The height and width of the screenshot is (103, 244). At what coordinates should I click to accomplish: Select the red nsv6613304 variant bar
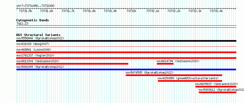pos(72,64)
